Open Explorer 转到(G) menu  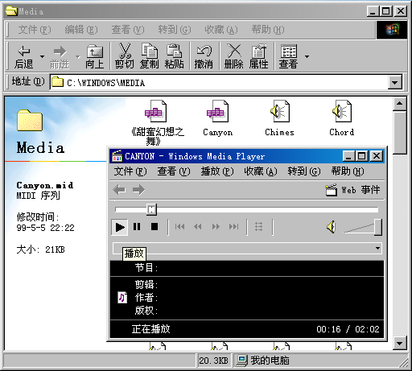point(175,30)
